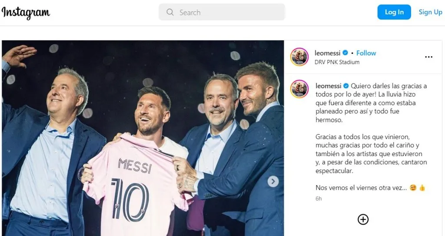Click leomessi username in the caption
This screenshot has width=445, height=236.
point(329,86)
